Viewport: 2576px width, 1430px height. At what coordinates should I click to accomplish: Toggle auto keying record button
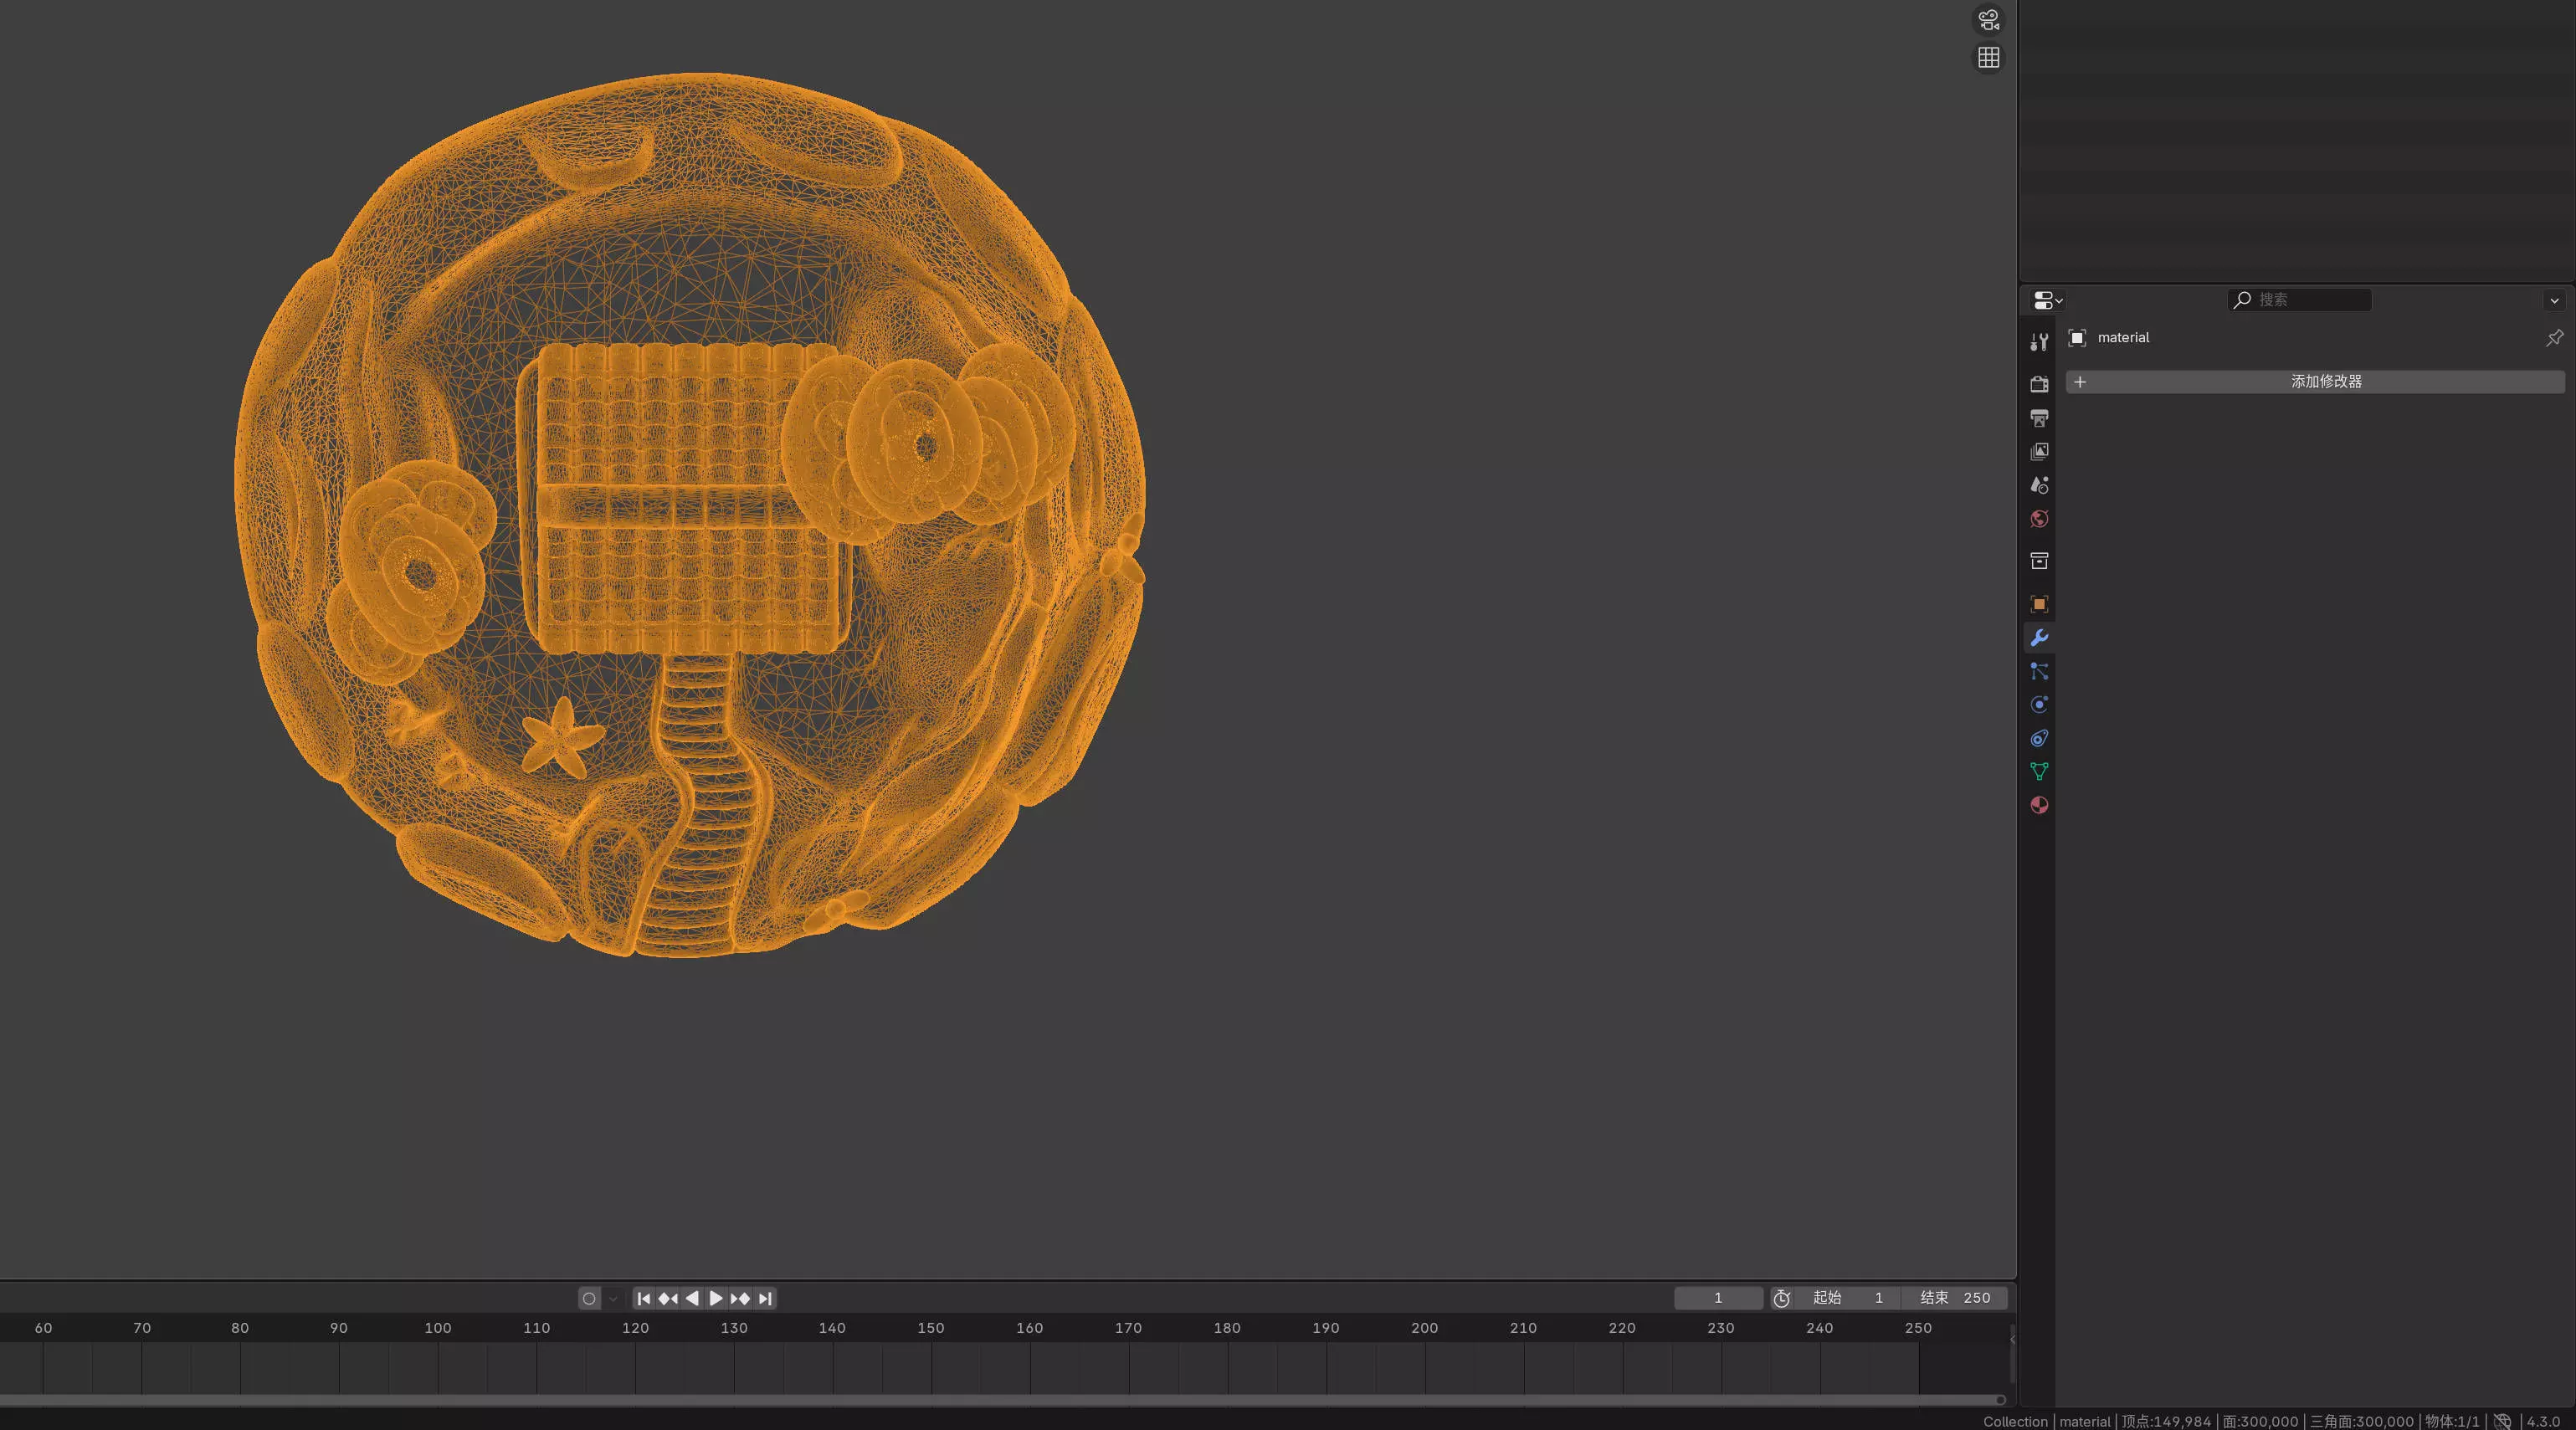[x=589, y=1298]
